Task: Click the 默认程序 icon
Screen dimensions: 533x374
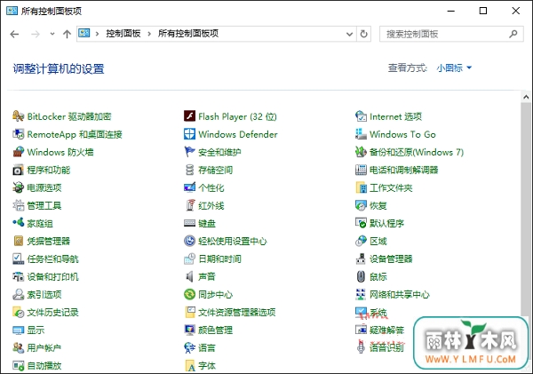Action: click(x=361, y=223)
